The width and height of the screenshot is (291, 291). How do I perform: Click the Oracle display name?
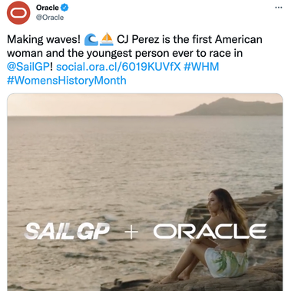click(48, 8)
